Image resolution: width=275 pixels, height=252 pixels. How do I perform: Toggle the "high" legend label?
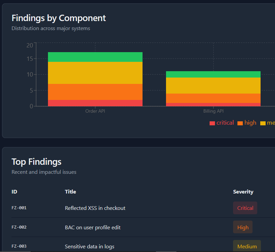[250, 123]
